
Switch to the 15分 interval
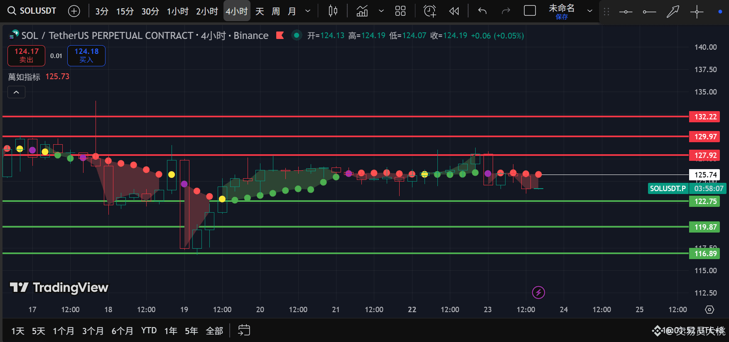point(125,11)
